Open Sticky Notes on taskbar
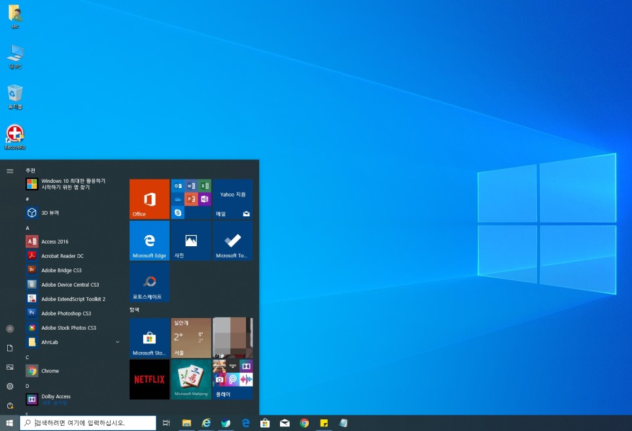This screenshot has width=632, height=431. point(324,423)
